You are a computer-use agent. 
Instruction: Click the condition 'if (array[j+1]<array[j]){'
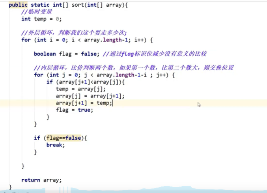pyautogui.click(x=86, y=82)
